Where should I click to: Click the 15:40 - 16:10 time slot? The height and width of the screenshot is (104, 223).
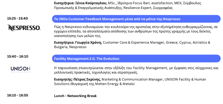point(18,56)
